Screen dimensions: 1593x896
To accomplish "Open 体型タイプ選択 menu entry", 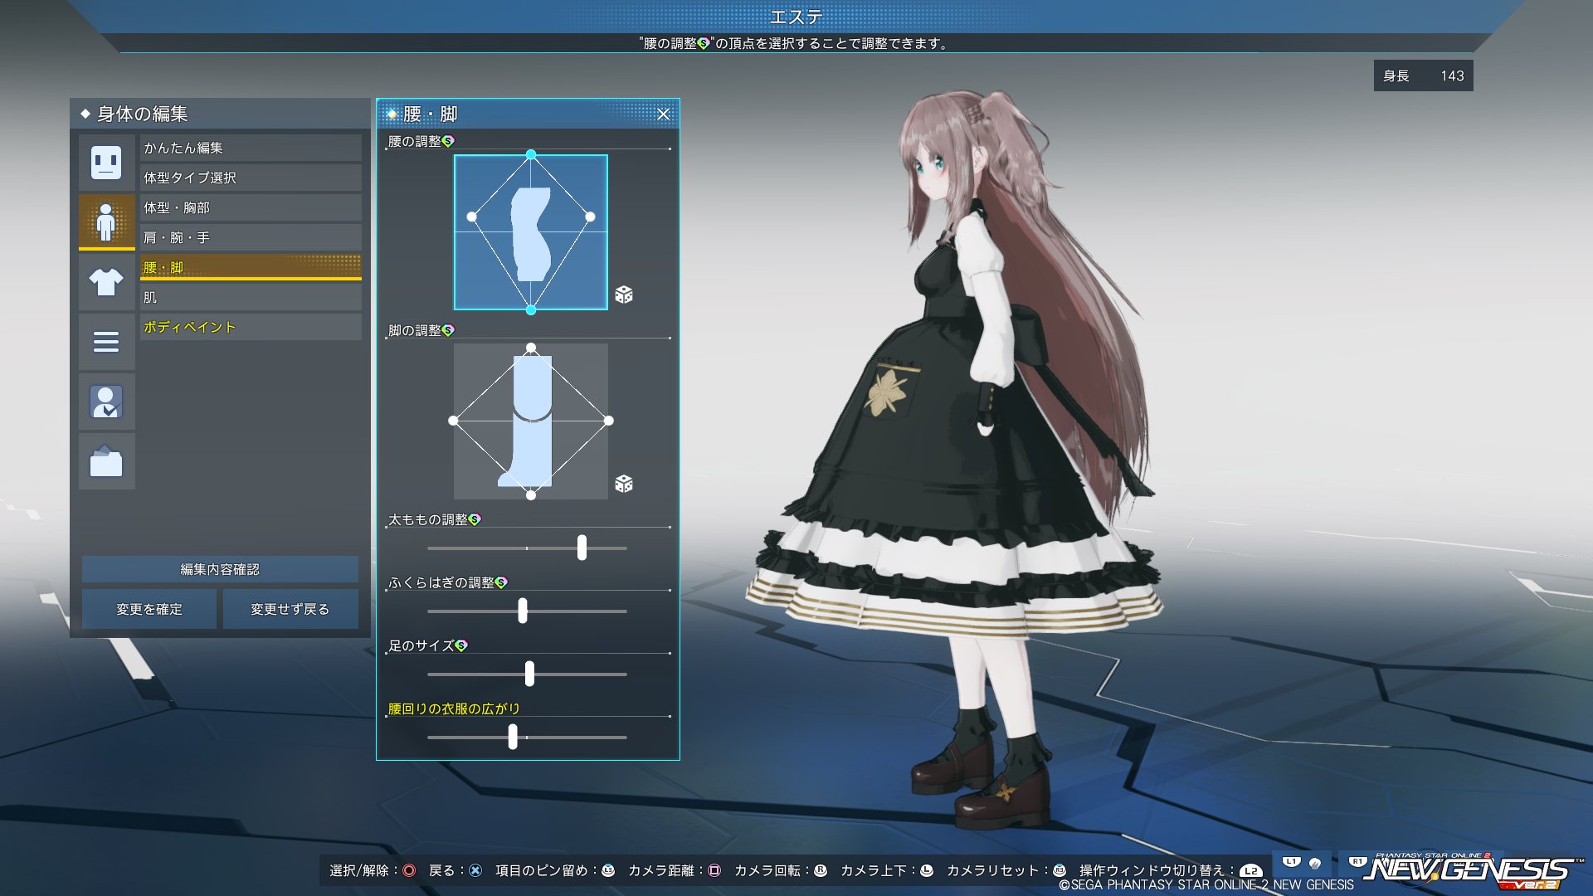I will coord(250,178).
